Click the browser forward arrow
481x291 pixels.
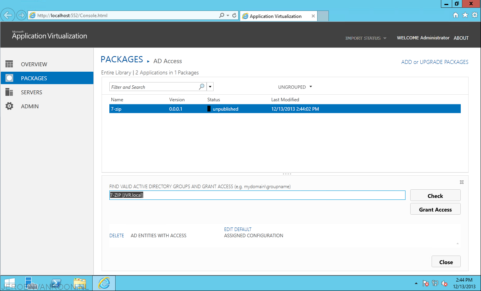[21, 16]
